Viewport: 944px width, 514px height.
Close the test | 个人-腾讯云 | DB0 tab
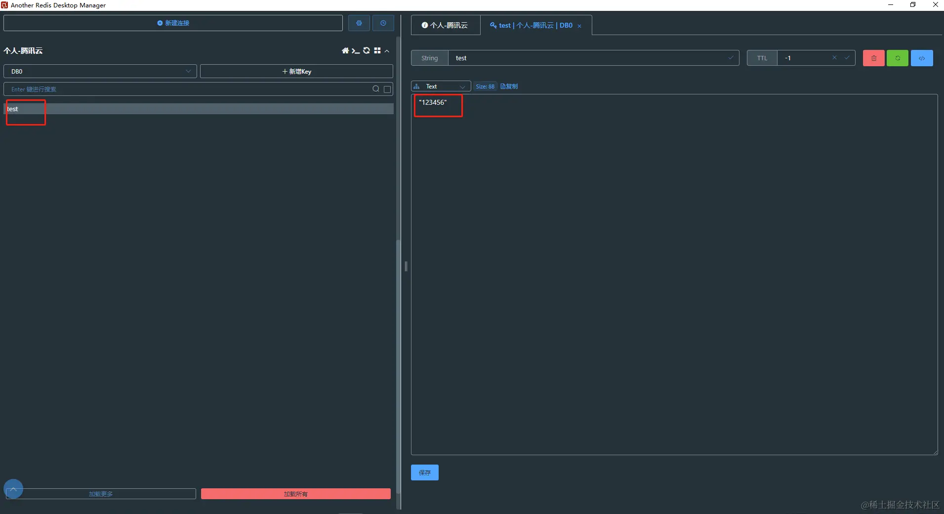click(579, 26)
